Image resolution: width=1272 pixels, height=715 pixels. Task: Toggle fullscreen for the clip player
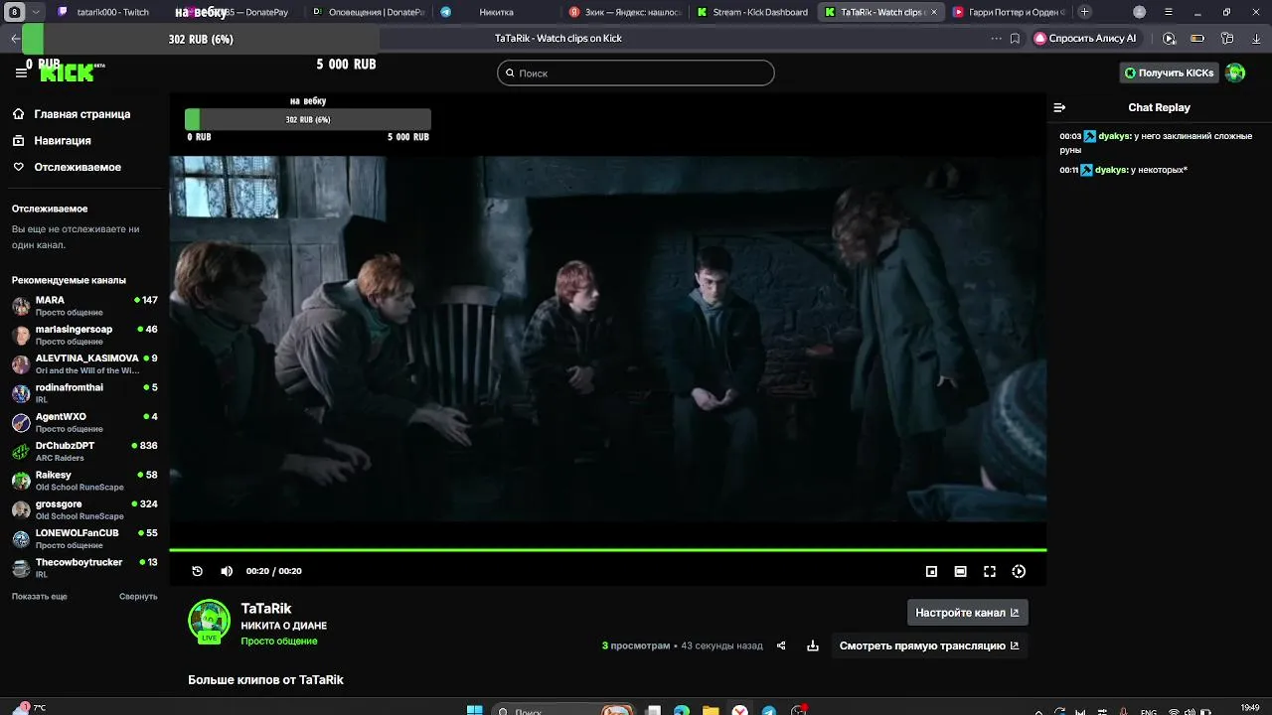point(990,571)
